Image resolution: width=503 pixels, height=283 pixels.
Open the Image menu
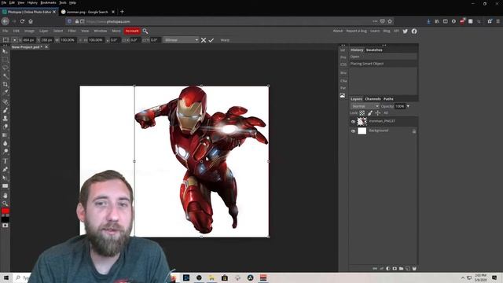pyautogui.click(x=29, y=31)
